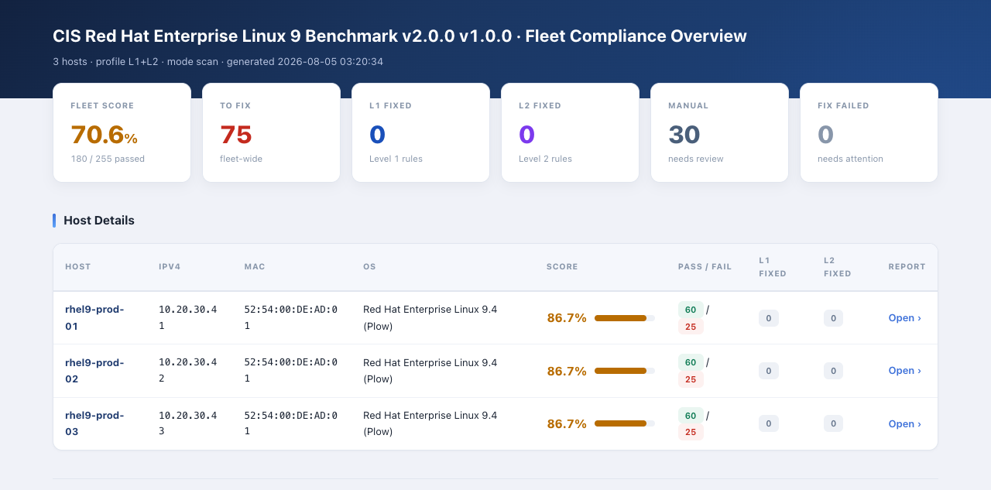Click the OS column header
991x490 pixels.
click(x=369, y=267)
